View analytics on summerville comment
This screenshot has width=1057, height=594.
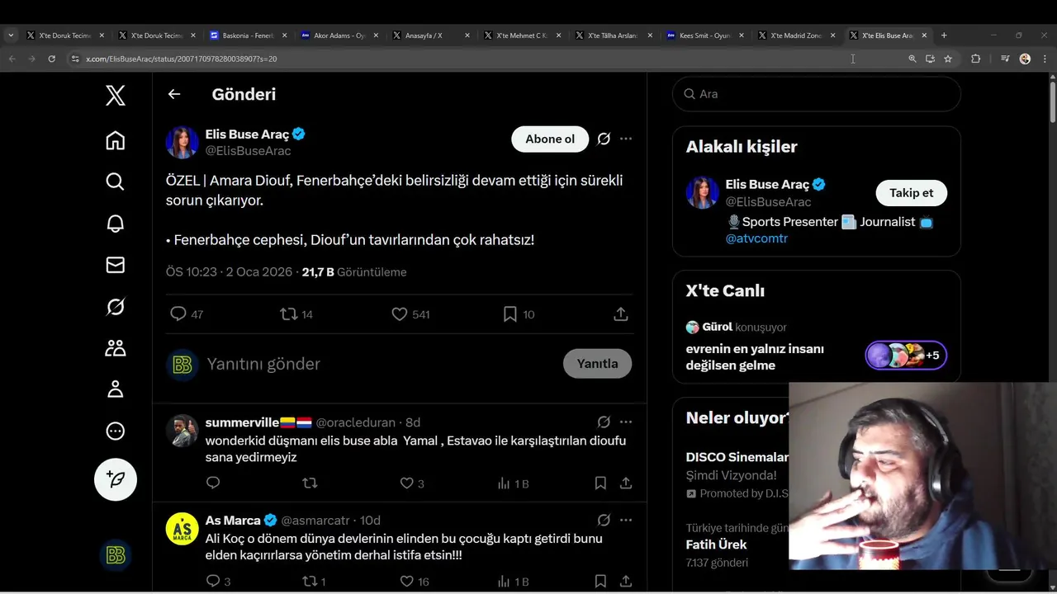[x=504, y=483]
